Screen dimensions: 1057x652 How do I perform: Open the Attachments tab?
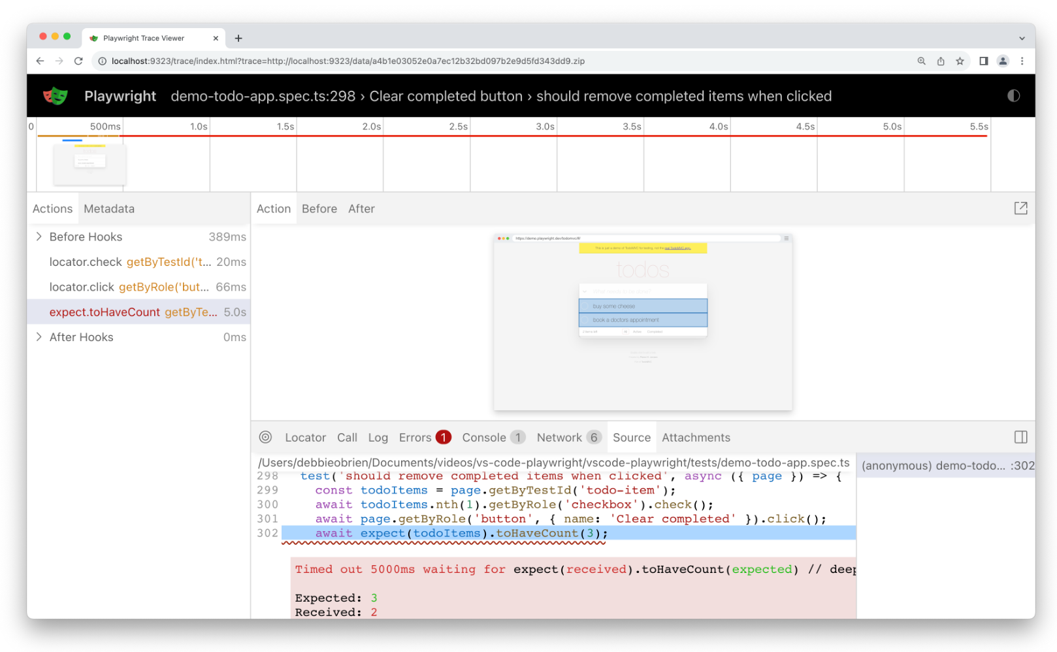pos(696,438)
